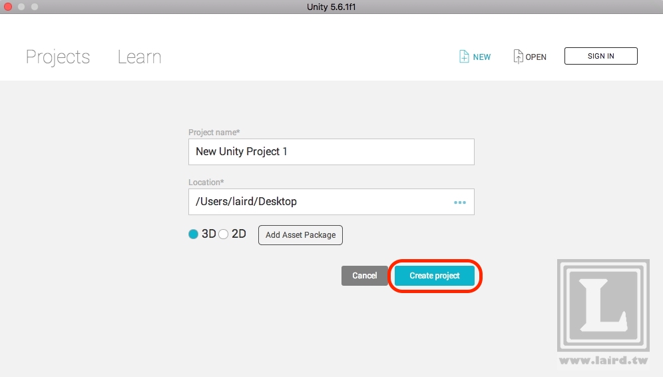
Task: Click the Add Asset Package button
Action: click(x=300, y=235)
